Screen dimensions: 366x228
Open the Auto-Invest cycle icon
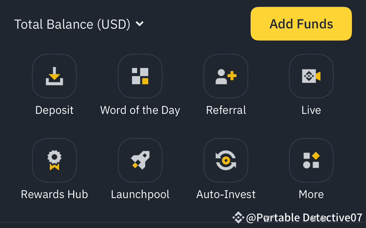pos(226,160)
